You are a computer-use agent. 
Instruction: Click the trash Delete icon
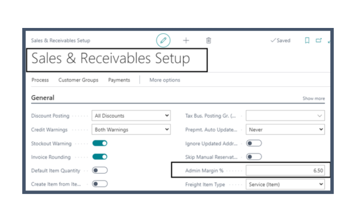pyautogui.click(x=208, y=40)
